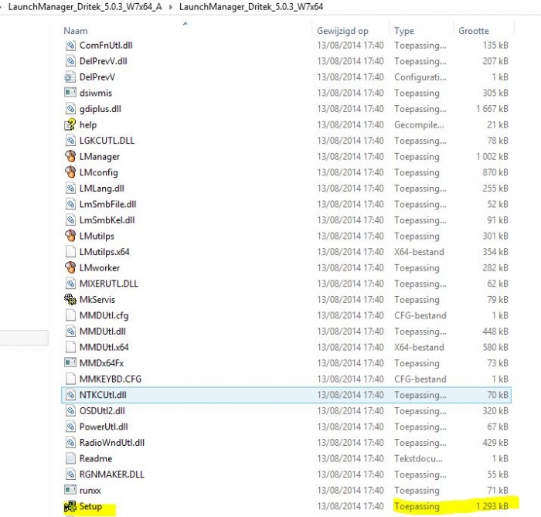This screenshot has width=541, height=517.
Task: Click the LmSmbFile.dll file icon
Action: pos(70,204)
